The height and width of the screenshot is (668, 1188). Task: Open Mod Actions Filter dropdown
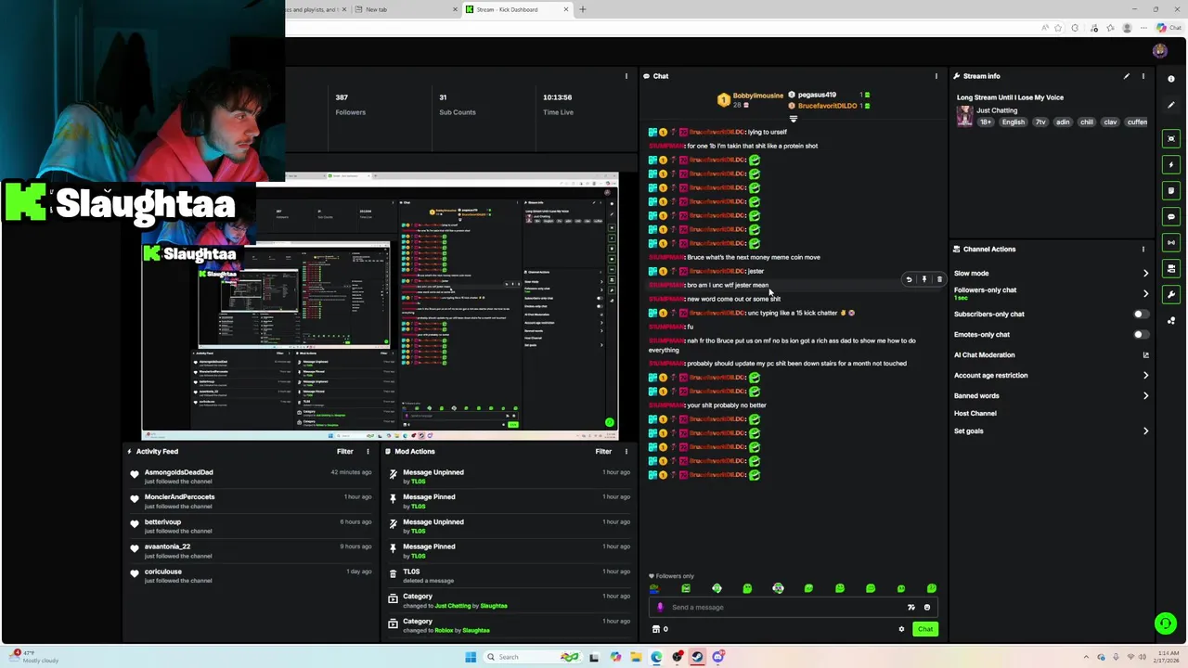pos(603,452)
